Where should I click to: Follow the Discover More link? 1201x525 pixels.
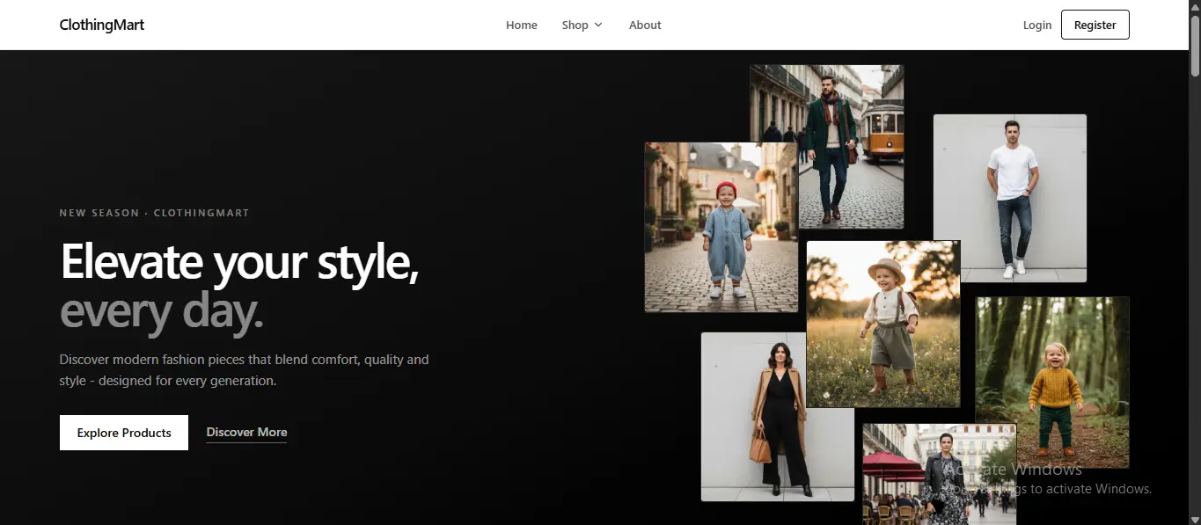pos(246,433)
